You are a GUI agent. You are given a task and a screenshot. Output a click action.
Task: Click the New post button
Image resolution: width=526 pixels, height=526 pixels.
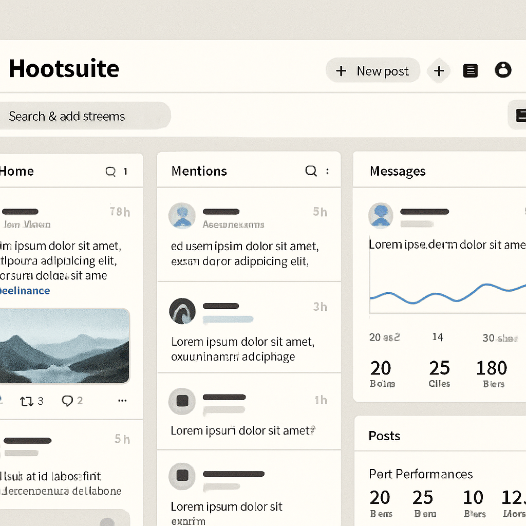[x=373, y=70]
